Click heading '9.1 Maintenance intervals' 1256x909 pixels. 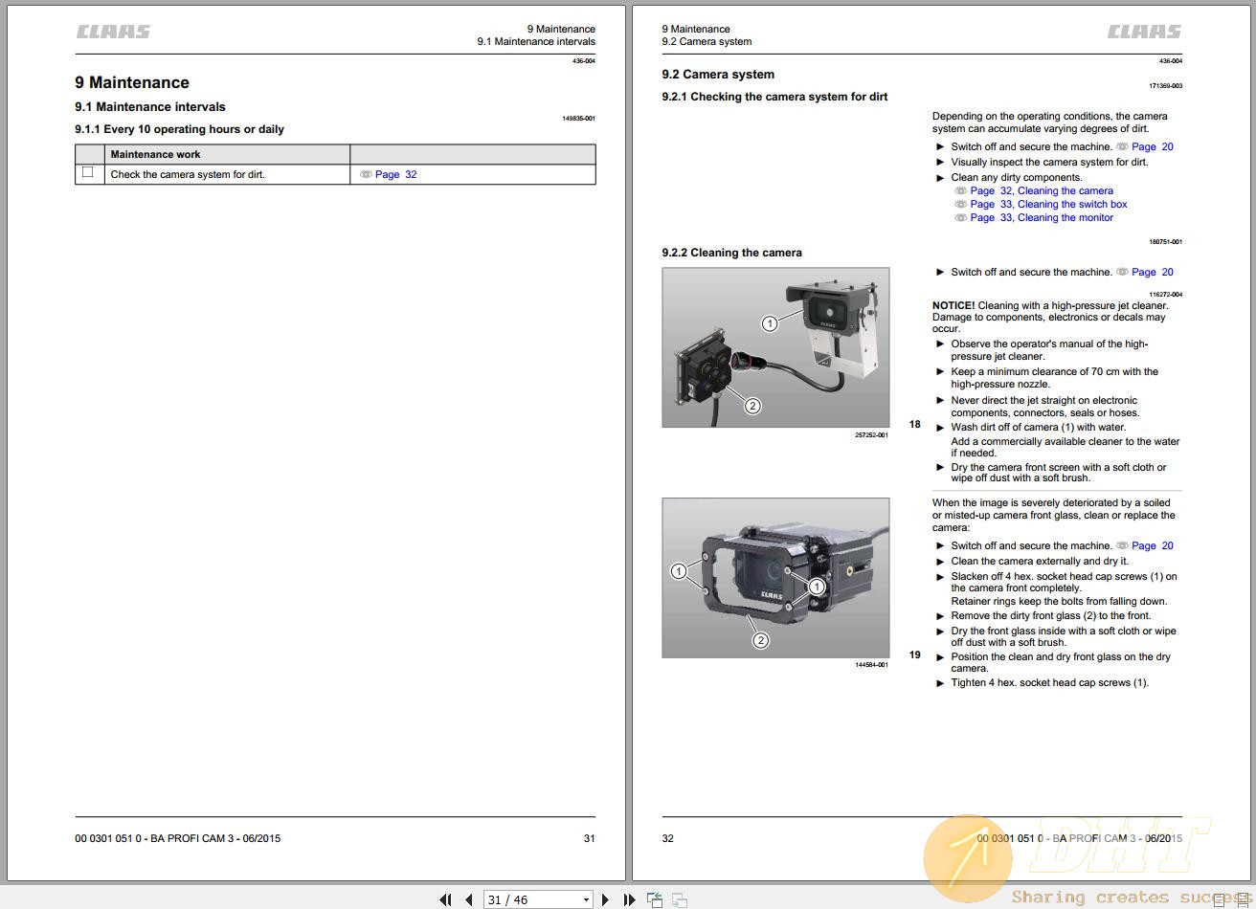coord(150,107)
